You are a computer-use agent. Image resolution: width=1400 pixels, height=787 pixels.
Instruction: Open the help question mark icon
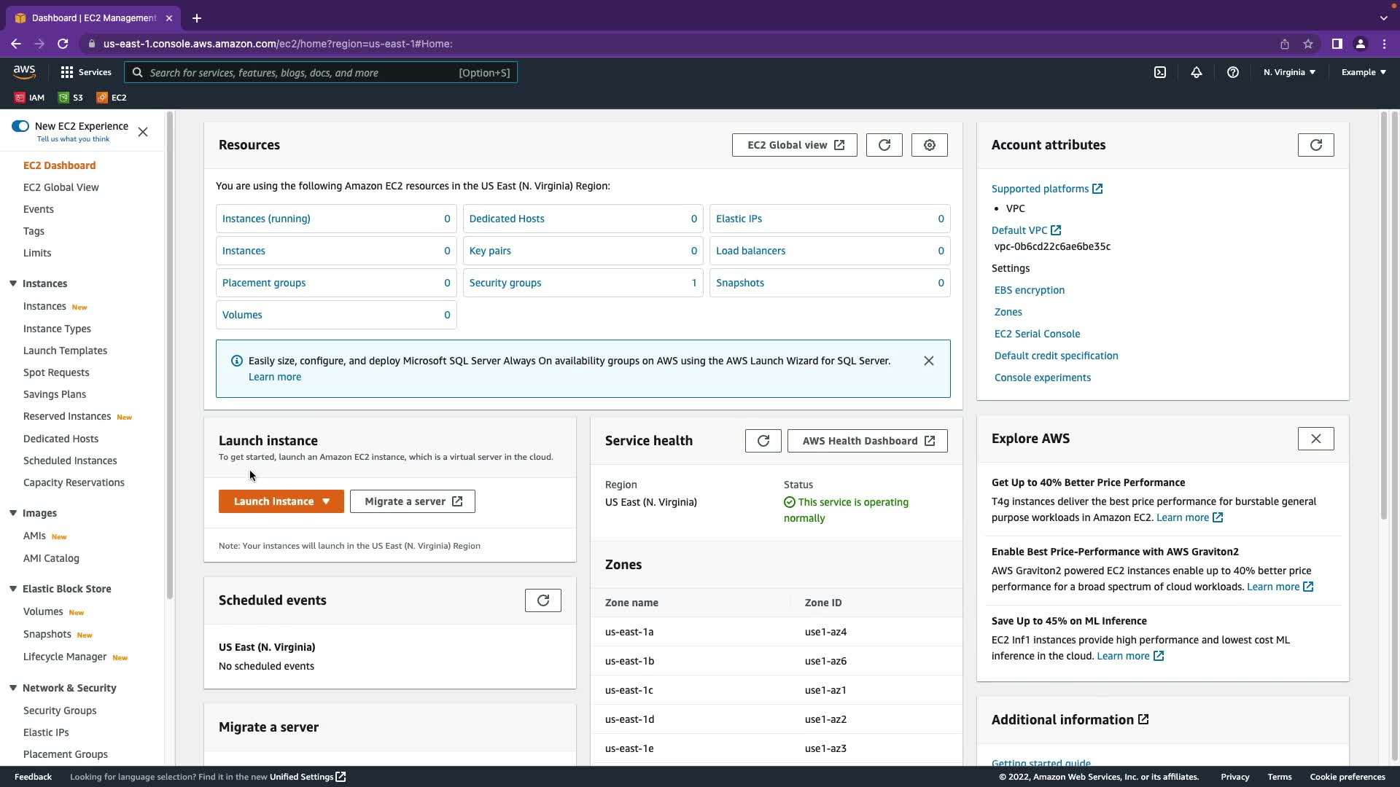tap(1232, 72)
